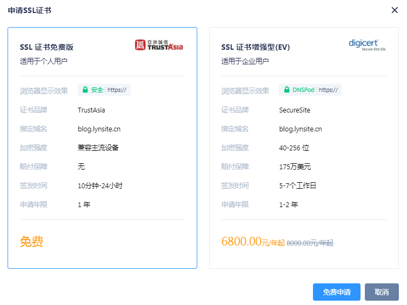This screenshot has width=407, height=305.
Task: Click the TrustAsia logo
Action: pos(159,45)
